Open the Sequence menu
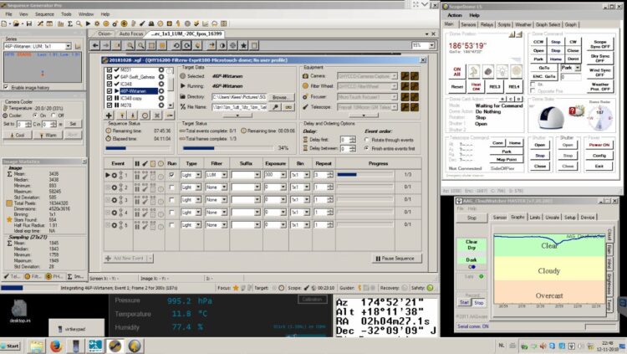627x354 pixels. pos(44,14)
